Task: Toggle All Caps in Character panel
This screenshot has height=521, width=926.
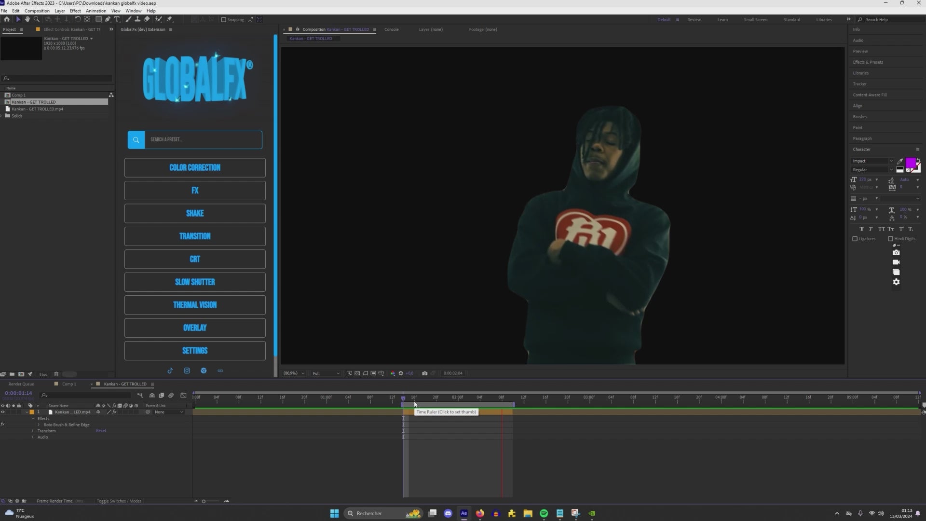Action: [x=881, y=229]
